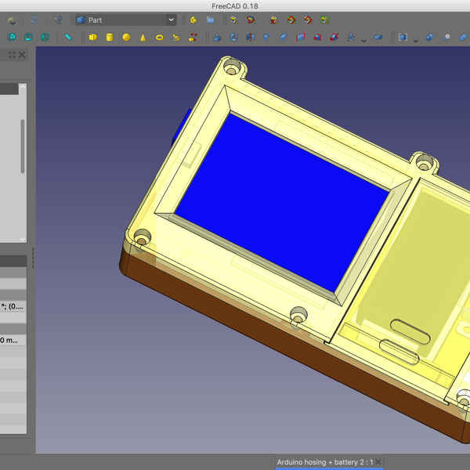This screenshot has width=470, height=470.
Task: Activate the Measure distance ruler tool
Action: pos(69,37)
